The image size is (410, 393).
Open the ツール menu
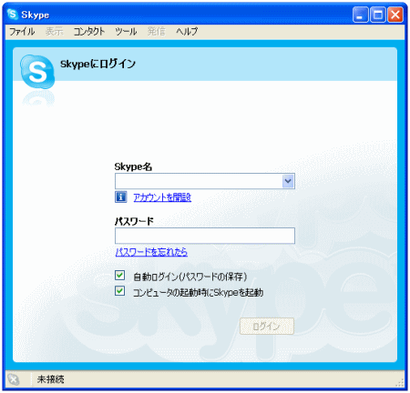(126, 32)
